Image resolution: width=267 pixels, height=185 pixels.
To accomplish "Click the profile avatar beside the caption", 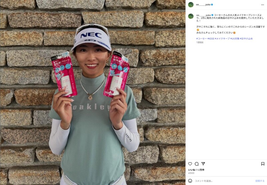I will coord(191,16).
